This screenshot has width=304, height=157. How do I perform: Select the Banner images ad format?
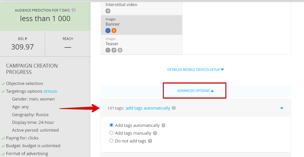pyautogui.click(x=141, y=25)
